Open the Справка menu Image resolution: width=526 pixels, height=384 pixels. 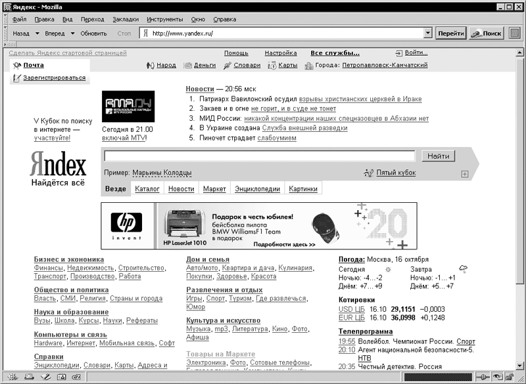point(225,20)
